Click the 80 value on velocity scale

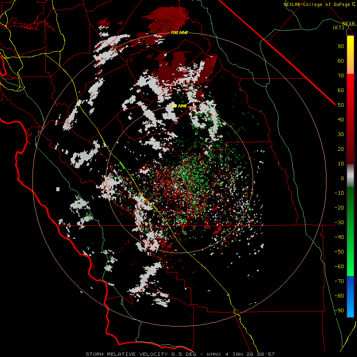coord(341,61)
